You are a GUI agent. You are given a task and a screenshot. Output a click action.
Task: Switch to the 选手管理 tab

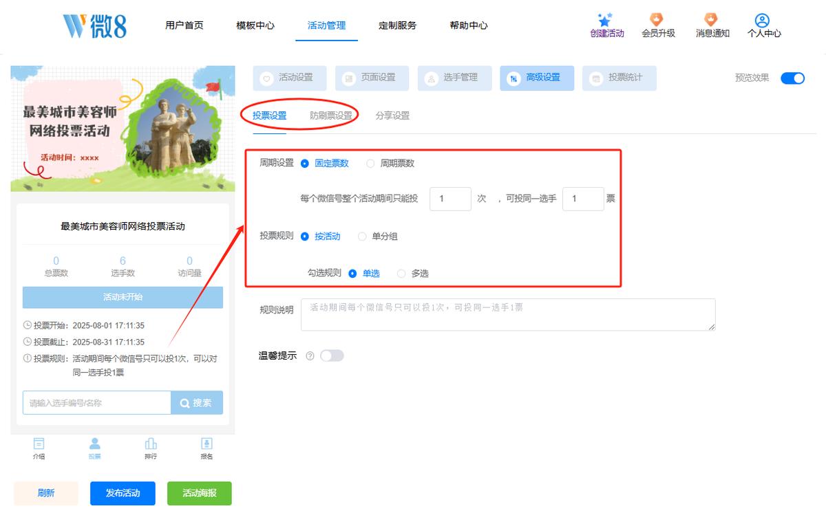pyautogui.click(x=454, y=78)
